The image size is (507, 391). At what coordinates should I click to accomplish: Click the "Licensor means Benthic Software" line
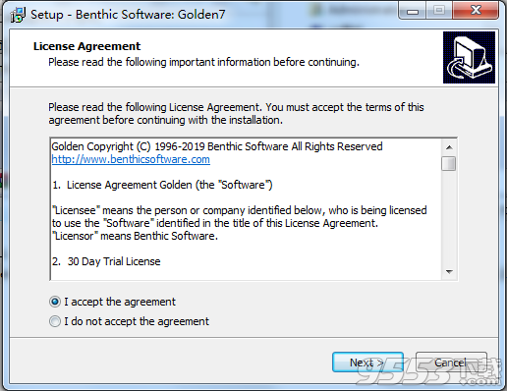click(x=135, y=236)
